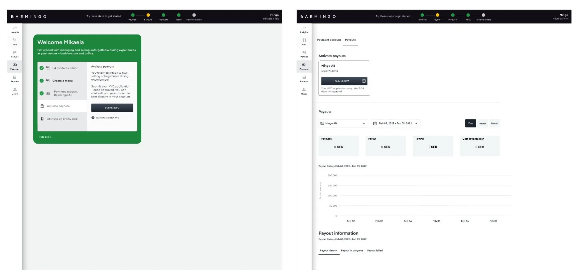Open Users from the Payouts screen sidebar
582x272 pixels.
point(304,91)
